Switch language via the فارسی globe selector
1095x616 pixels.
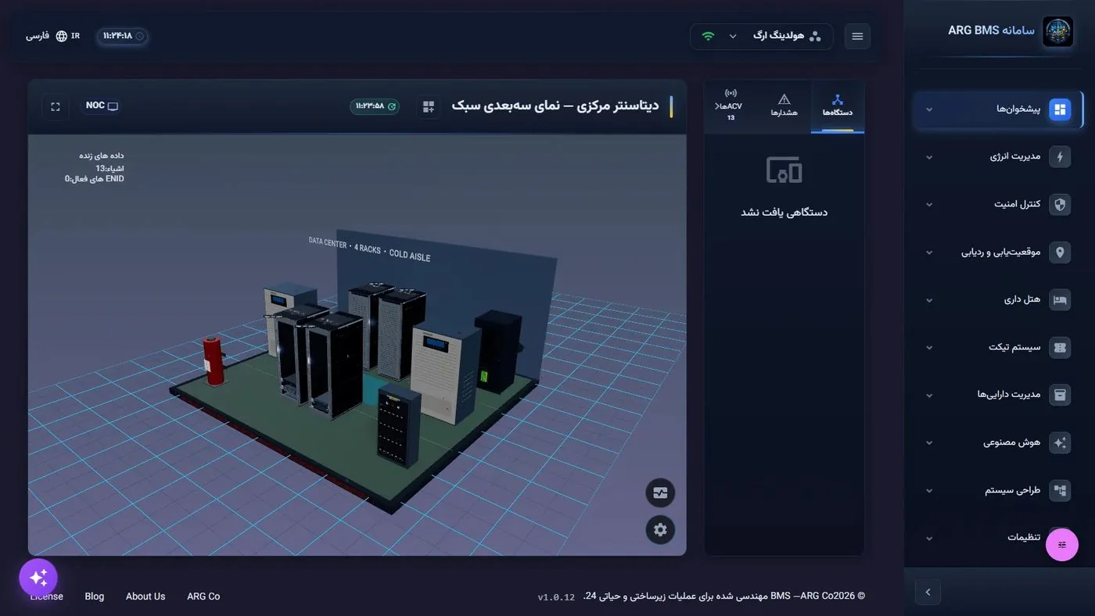pos(52,36)
